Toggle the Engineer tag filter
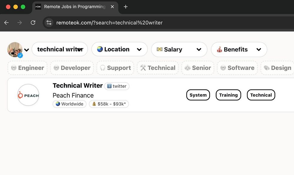 tap(28, 68)
